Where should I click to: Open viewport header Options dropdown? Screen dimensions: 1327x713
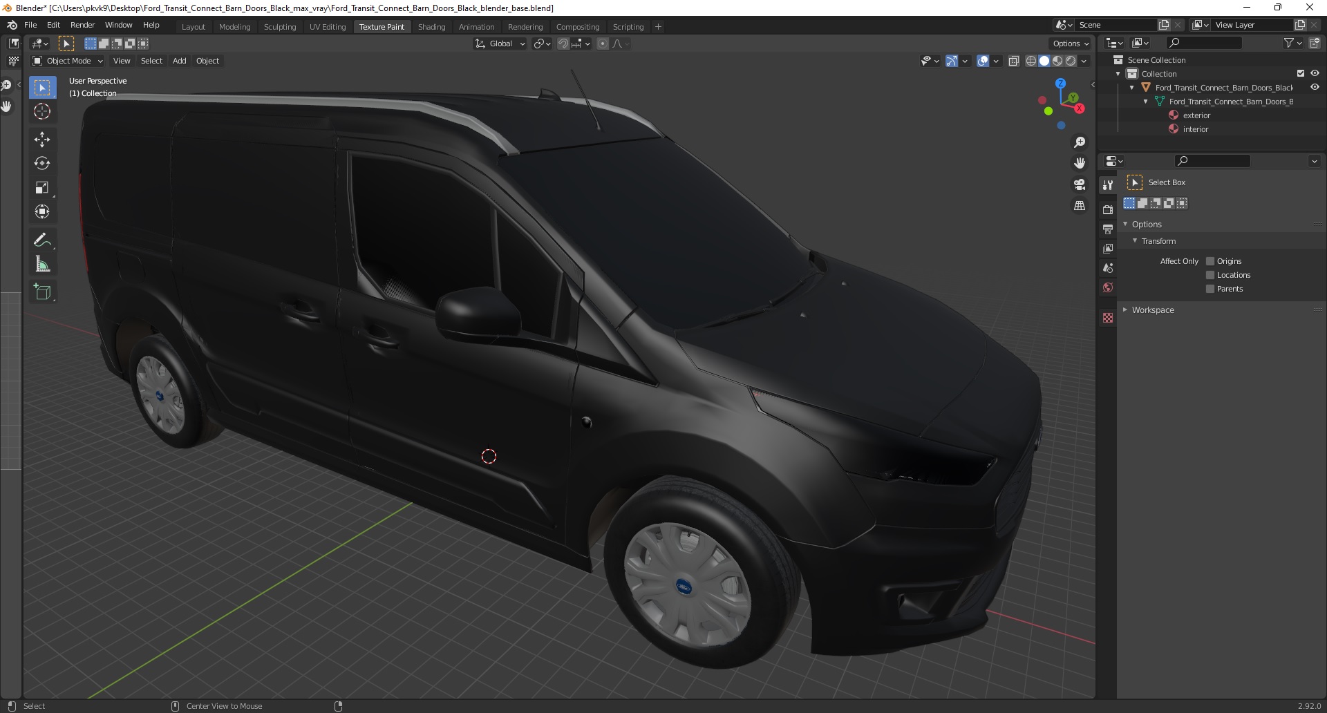tap(1070, 44)
